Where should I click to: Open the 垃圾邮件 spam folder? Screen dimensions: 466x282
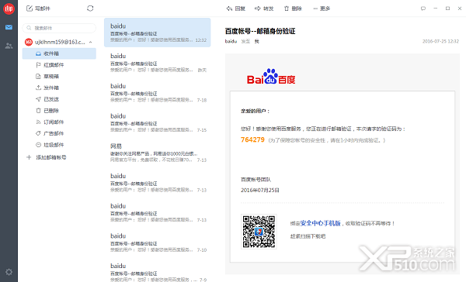click(x=59, y=145)
